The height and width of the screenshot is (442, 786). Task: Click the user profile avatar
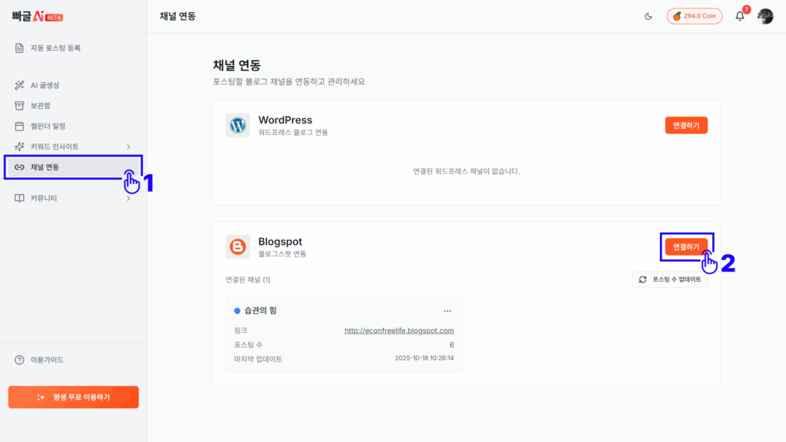tap(765, 16)
